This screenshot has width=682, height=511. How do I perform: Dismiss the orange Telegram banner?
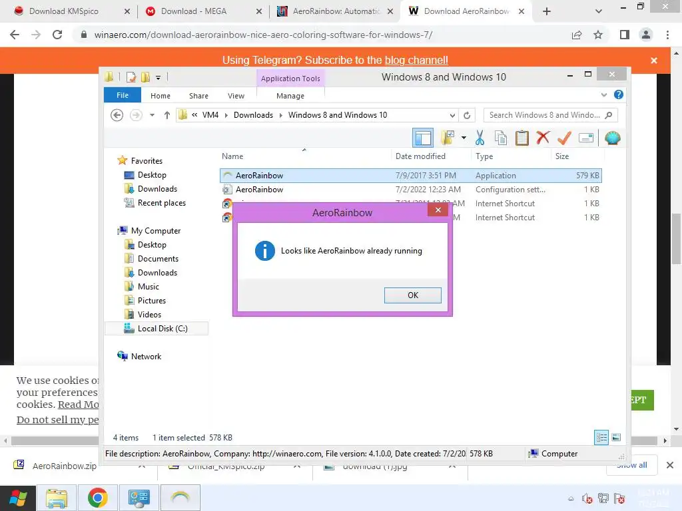click(x=654, y=61)
